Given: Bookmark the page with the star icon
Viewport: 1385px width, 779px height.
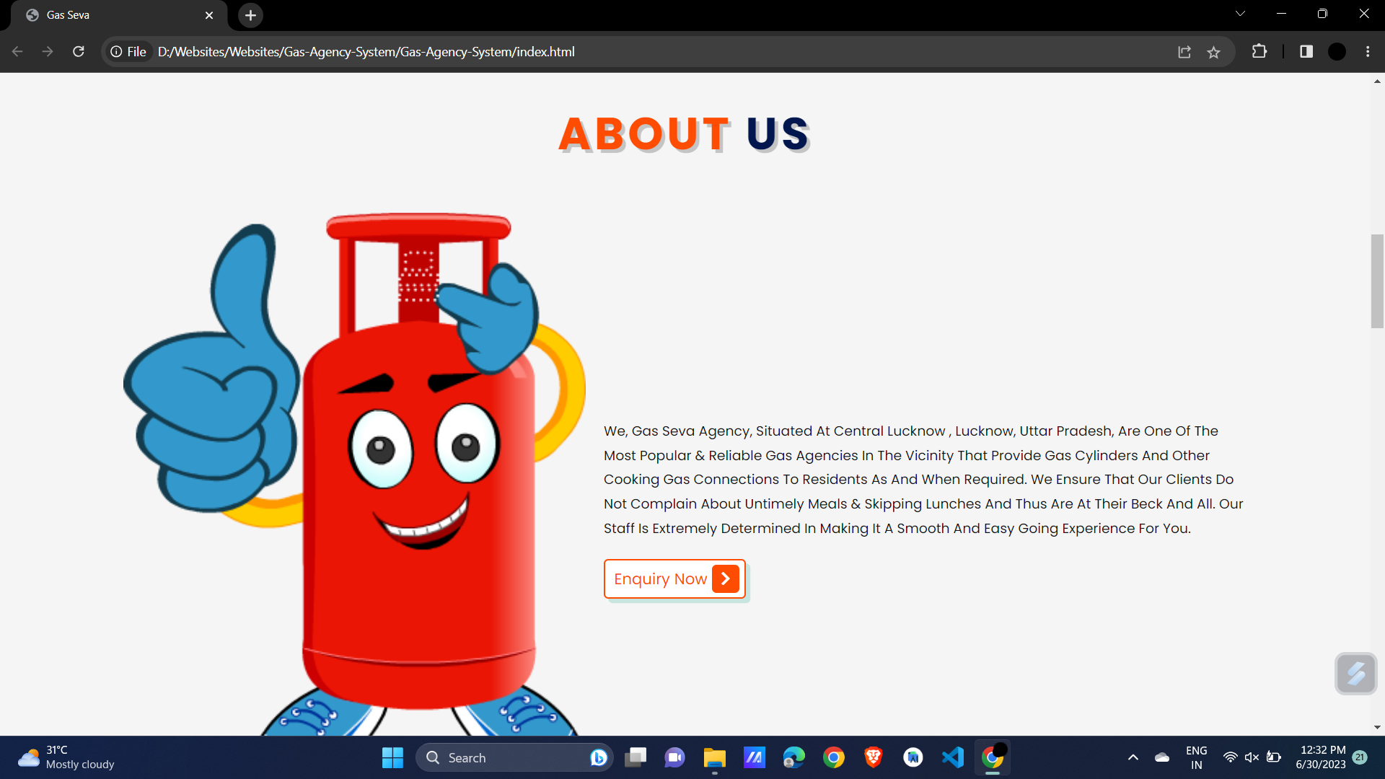Looking at the screenshot, I should 1214,51.
